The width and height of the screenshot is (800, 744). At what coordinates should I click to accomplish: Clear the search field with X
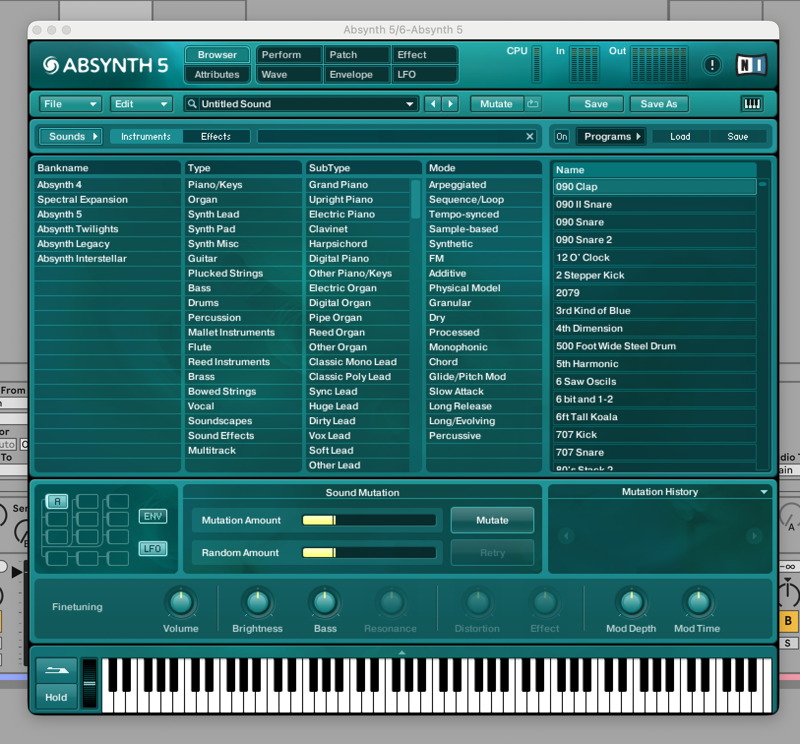tap(530, 136)
